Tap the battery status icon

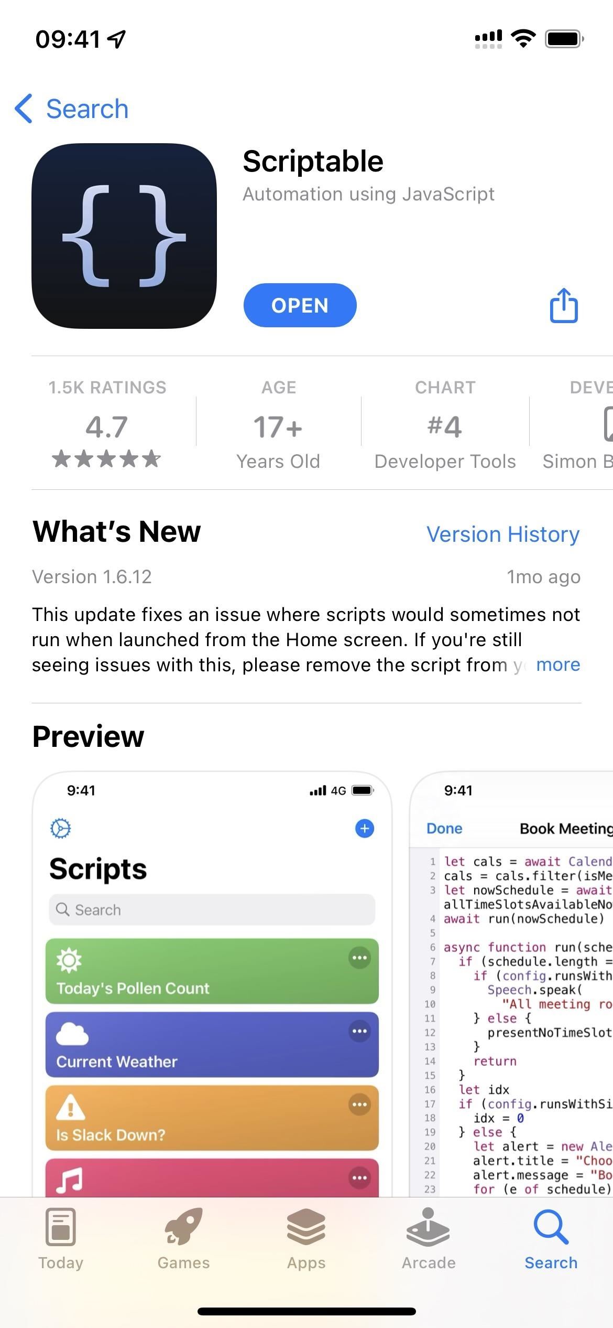(x=565, y=39)
